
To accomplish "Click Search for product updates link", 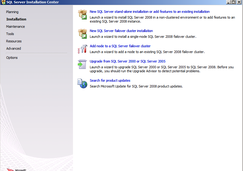I will (x=110, y=80).
